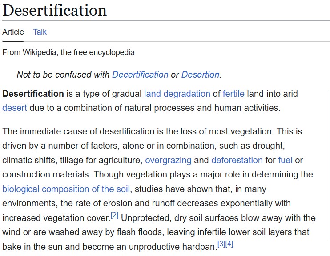
Task: Jump to citation reference [3]
Action: (x=221, y=244)
